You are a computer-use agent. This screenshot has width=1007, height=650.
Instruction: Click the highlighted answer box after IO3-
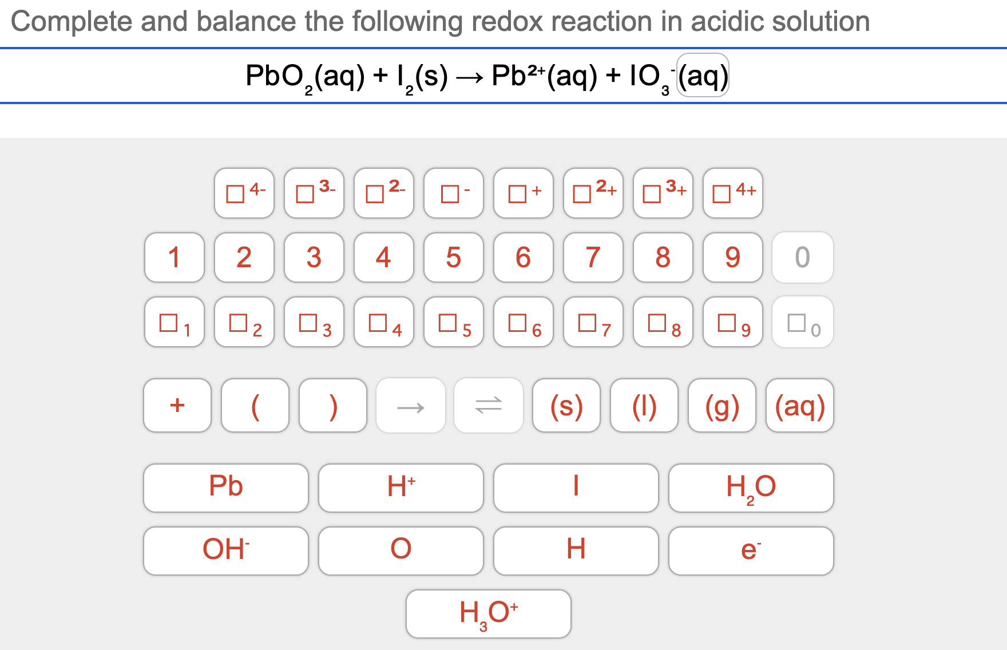(x=702, y=76)
